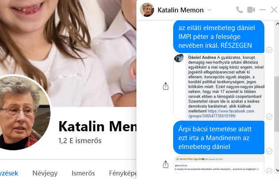Viewport: 279px width, 179px height.
Task: Open the Névjegy profile tab
Action: (x=45, y=173)
